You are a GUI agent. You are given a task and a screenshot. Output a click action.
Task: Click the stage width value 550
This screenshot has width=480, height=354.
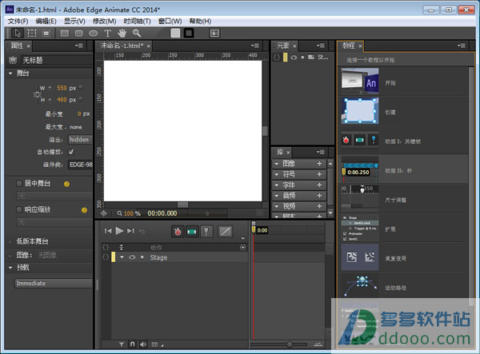pos(62,88)
